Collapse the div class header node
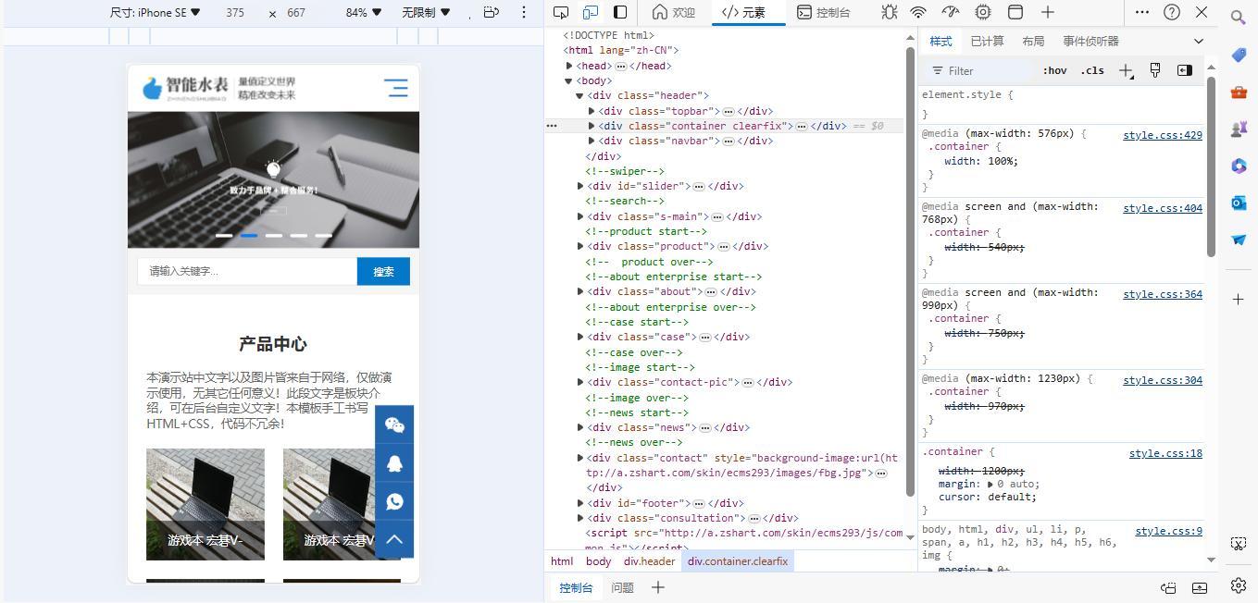Image resolution: width=1258 pixels, height=603 pixels. click(x=580, y=95)
